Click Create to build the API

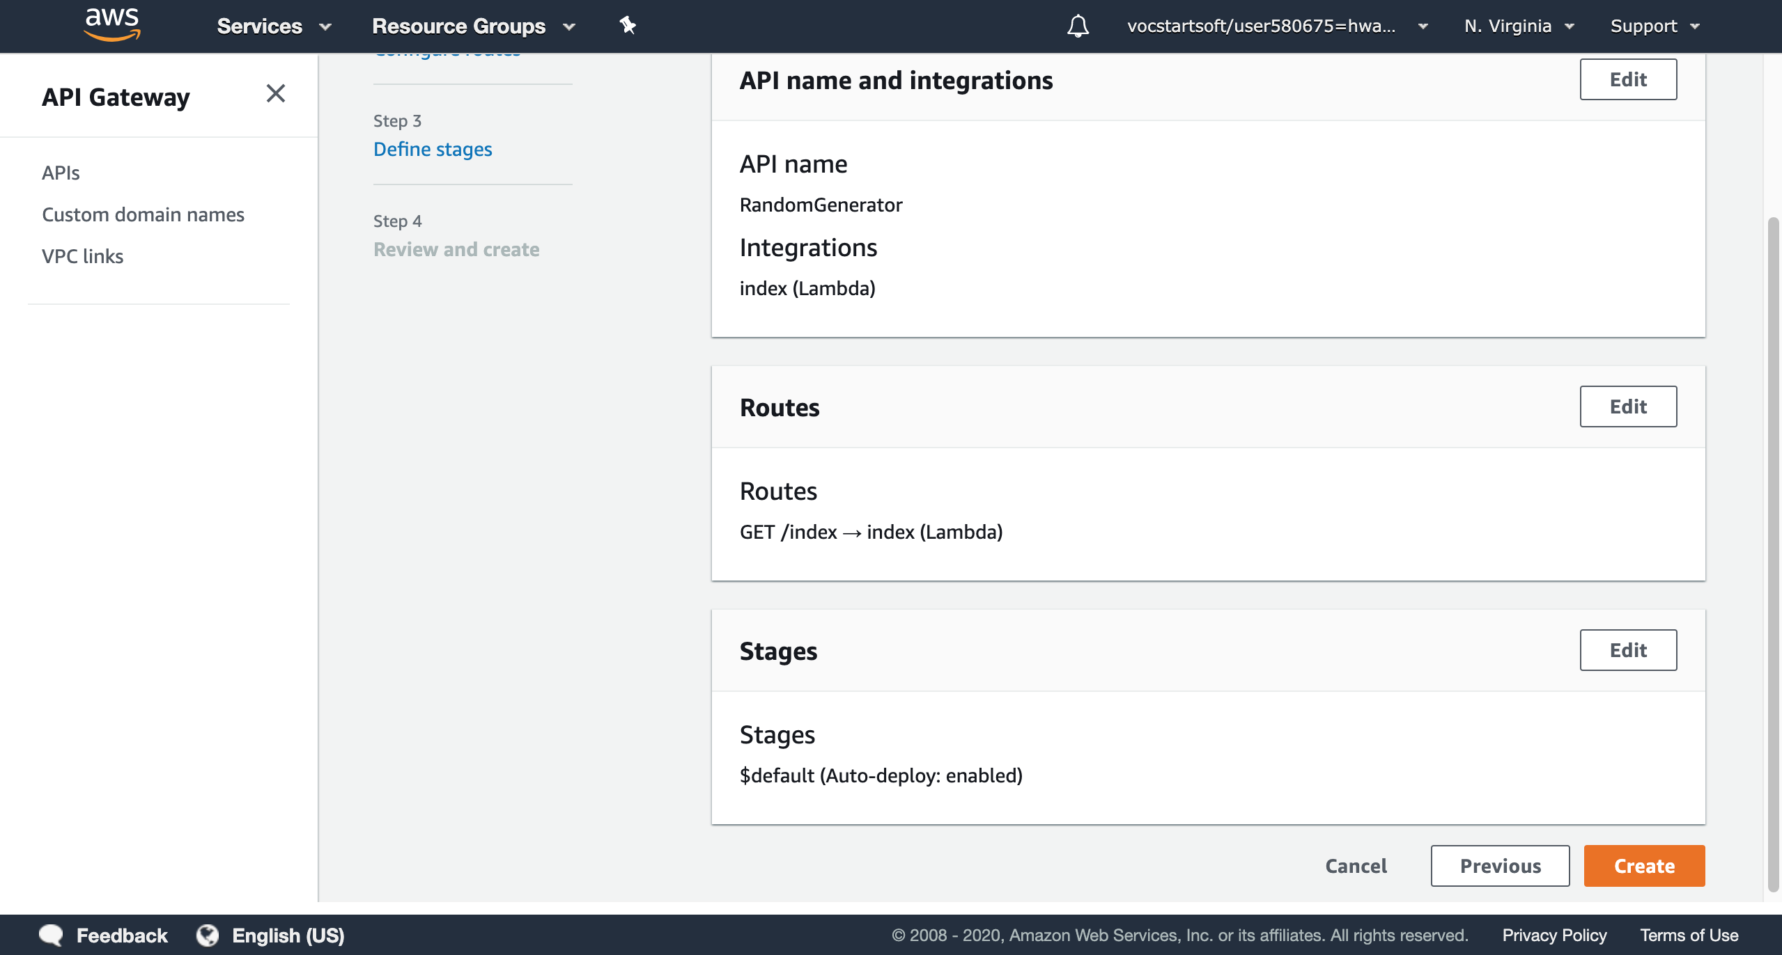1644,866
